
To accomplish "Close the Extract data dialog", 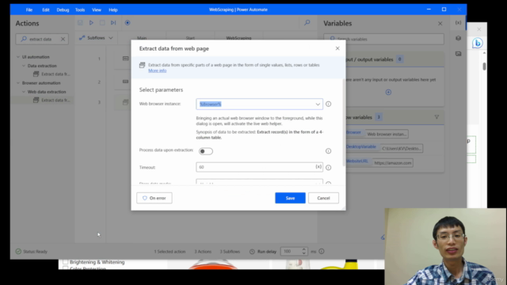I will click(x=337, y=48).
